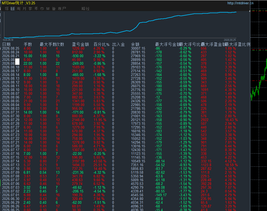Viewport: 267px width, 211px height.
Task: Click balance value 4096.31
Action: pos(137,206)
